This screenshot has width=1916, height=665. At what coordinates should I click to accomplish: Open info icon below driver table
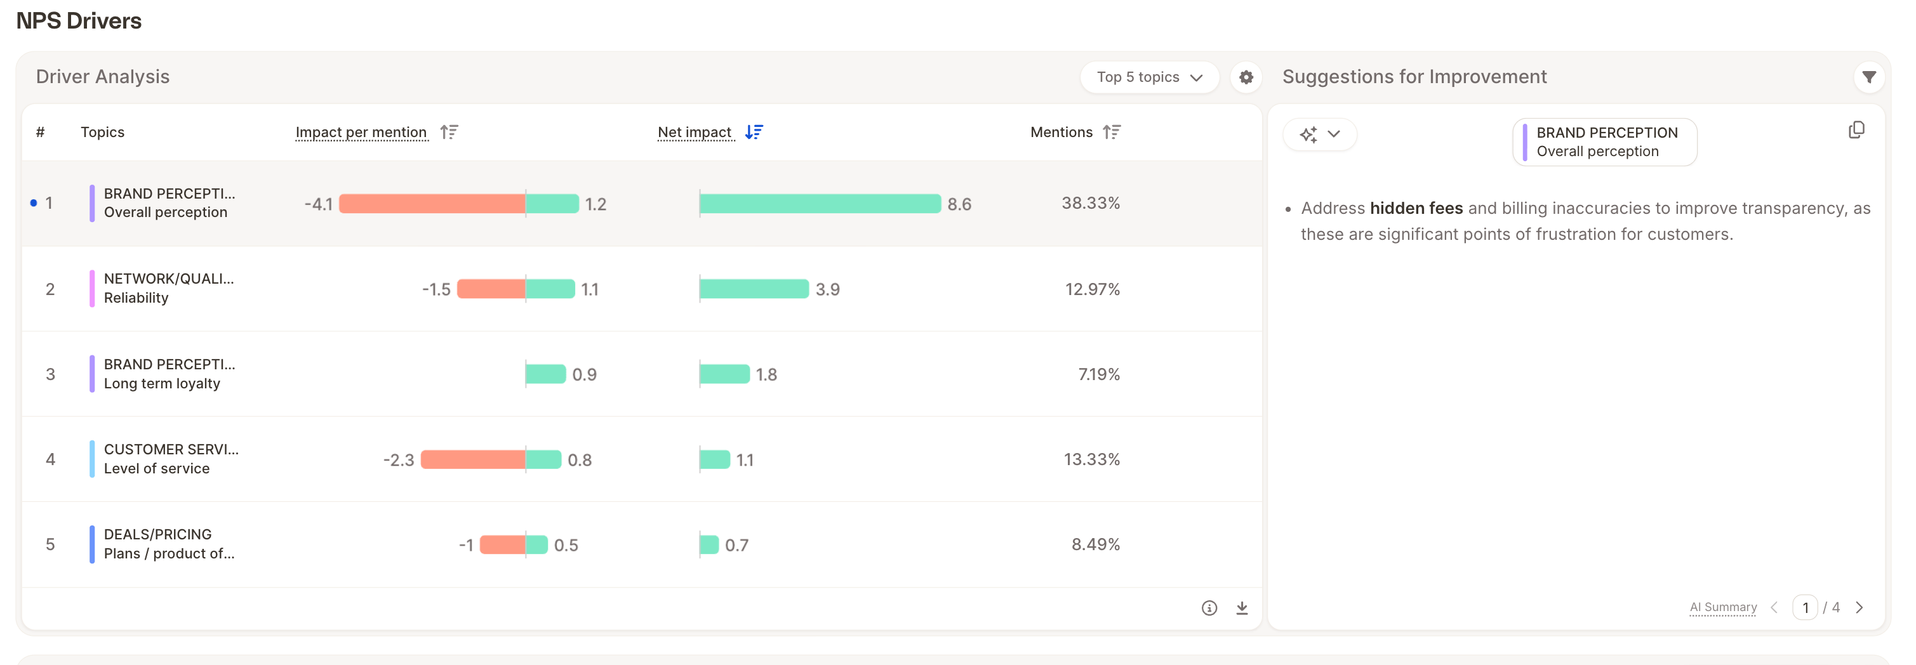1209,608
